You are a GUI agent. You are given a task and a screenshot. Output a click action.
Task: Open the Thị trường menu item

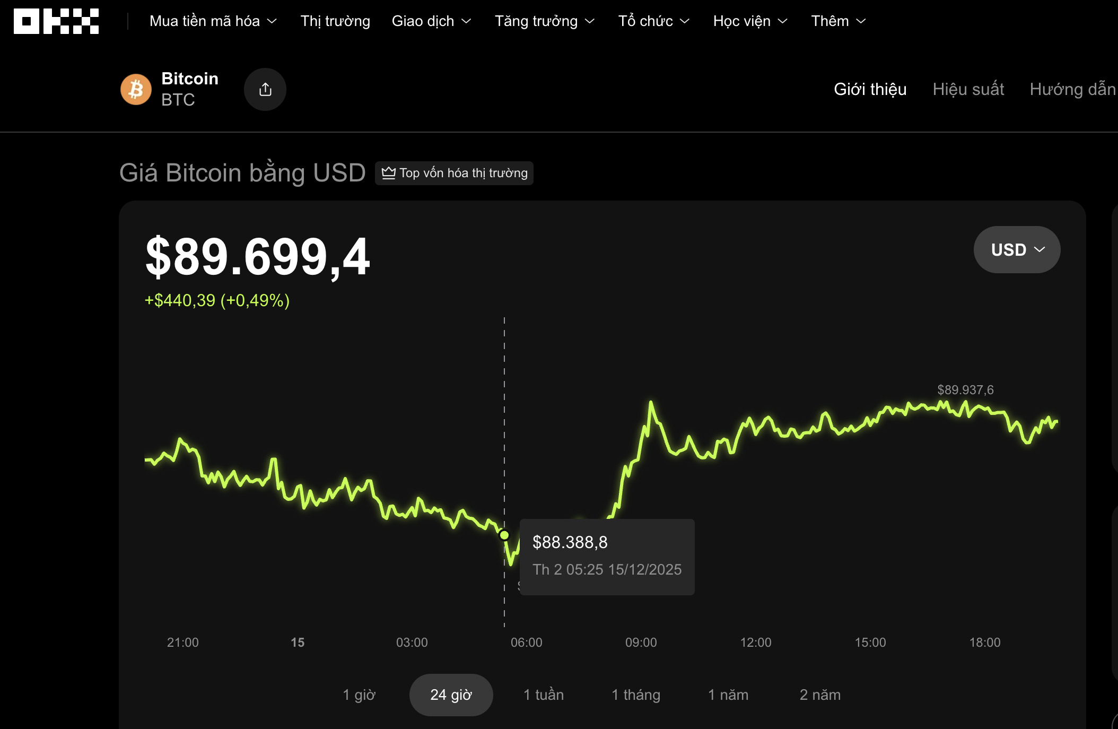[335, 21]
